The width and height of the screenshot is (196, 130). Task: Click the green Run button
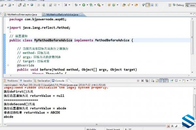(84, 5)
